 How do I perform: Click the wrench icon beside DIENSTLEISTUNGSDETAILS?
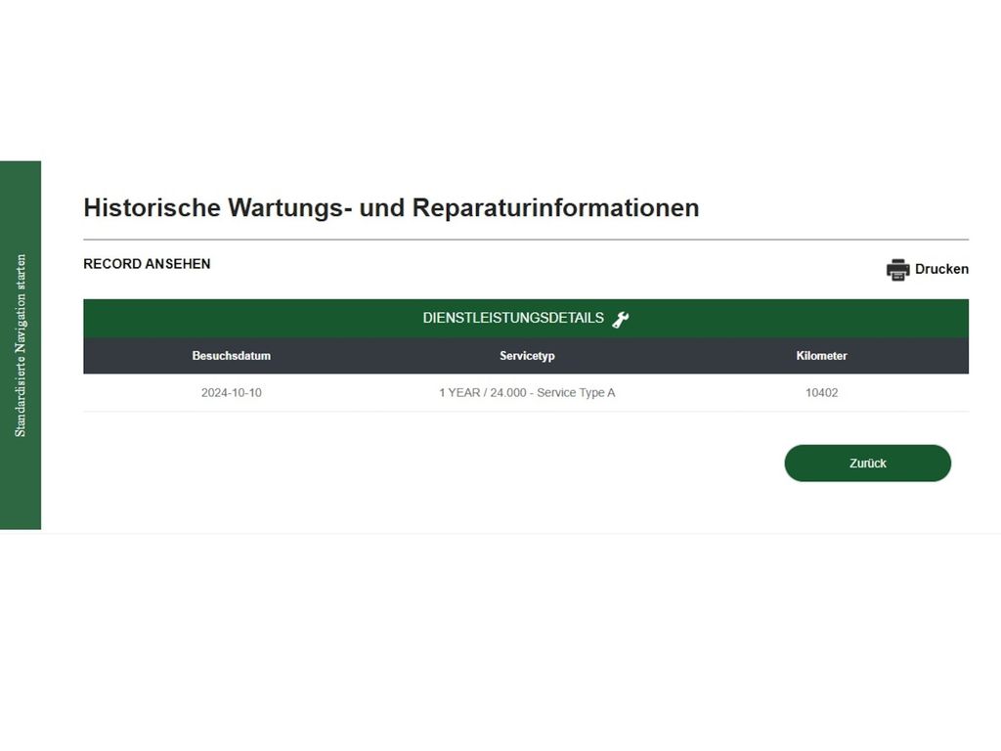(621, 319)
